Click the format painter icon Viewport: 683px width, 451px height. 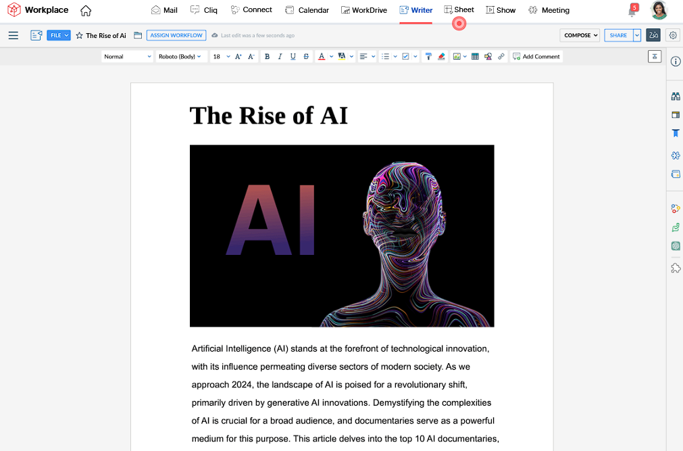tap(428, 57)
